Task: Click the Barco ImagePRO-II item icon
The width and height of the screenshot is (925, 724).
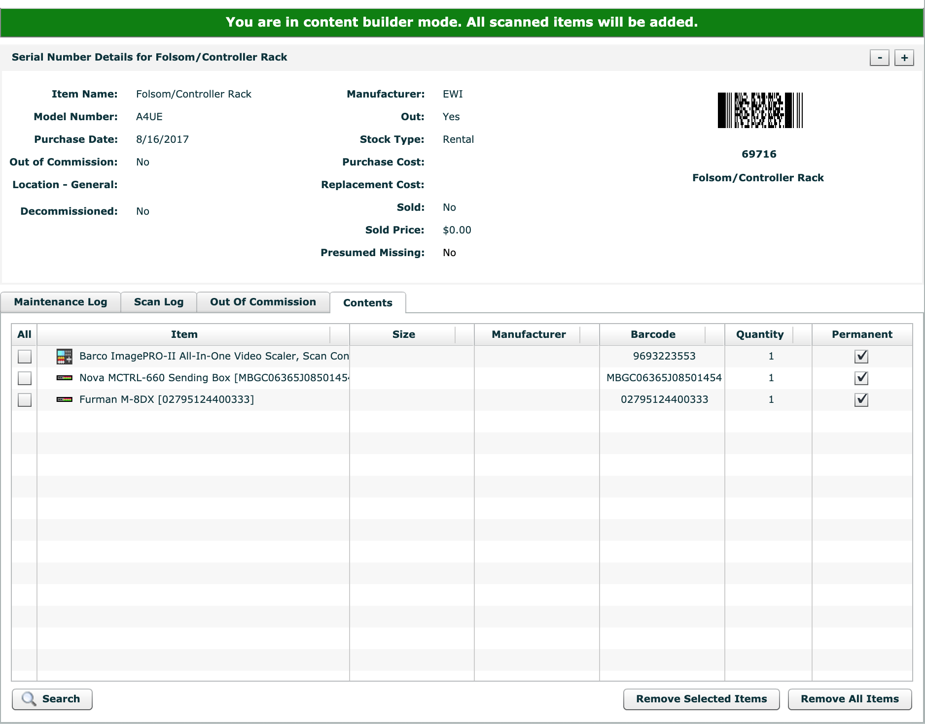Action: pos(64,356)
